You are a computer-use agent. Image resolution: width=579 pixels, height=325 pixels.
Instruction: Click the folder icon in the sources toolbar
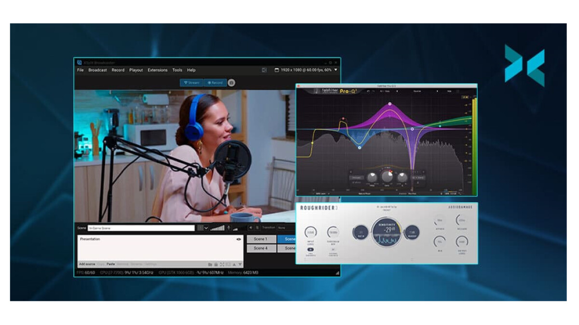[x=210, y=264]
